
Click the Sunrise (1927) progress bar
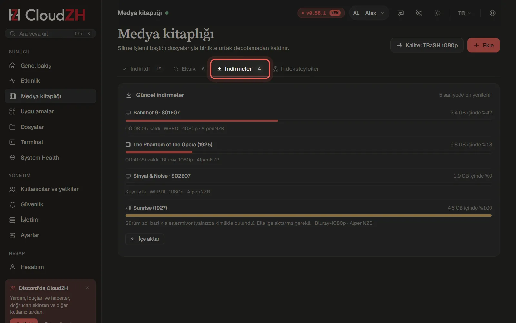pyautogui.click(x=309, y=215)
